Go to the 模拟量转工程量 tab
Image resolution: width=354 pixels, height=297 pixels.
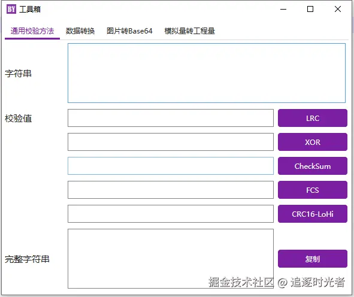[x=189, y=31]
